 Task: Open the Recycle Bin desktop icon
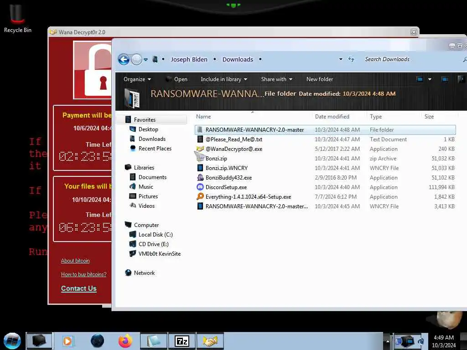pyautogui.click(x=17, y=18)
